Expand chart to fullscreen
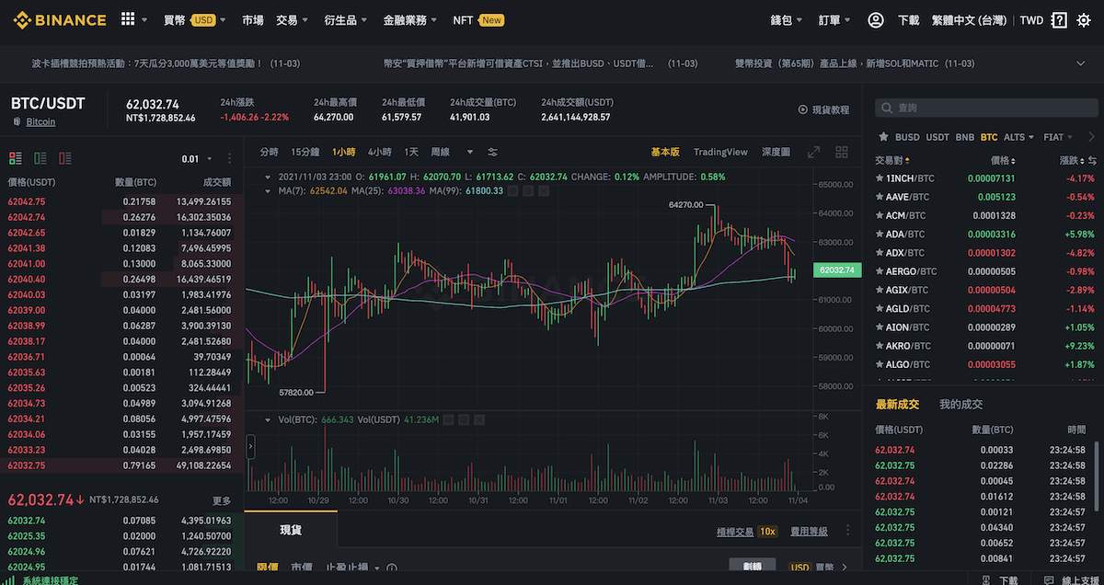1104x585 pixels. pyautogui.click(x=813, y=152)
